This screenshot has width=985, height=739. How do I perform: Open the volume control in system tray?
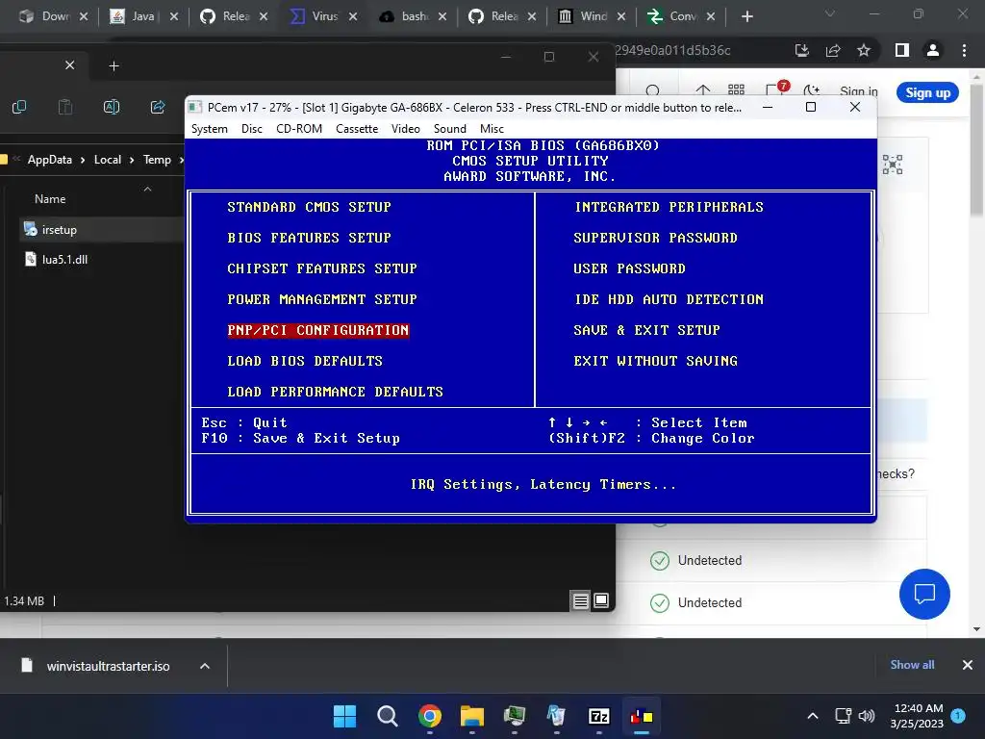click(x=867, y=716)
